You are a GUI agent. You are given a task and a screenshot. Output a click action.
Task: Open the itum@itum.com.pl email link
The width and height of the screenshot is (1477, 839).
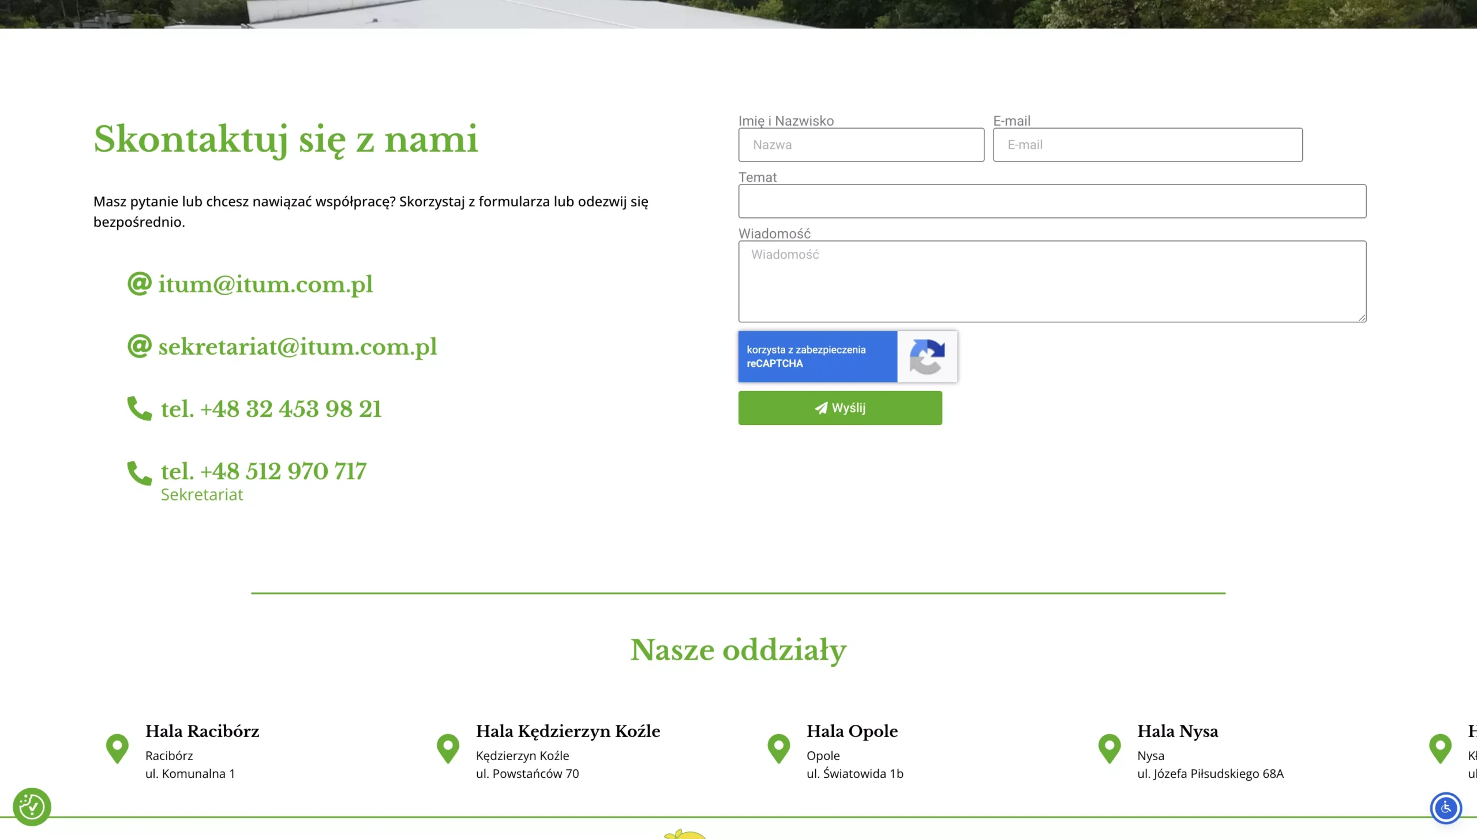(265, 284)
